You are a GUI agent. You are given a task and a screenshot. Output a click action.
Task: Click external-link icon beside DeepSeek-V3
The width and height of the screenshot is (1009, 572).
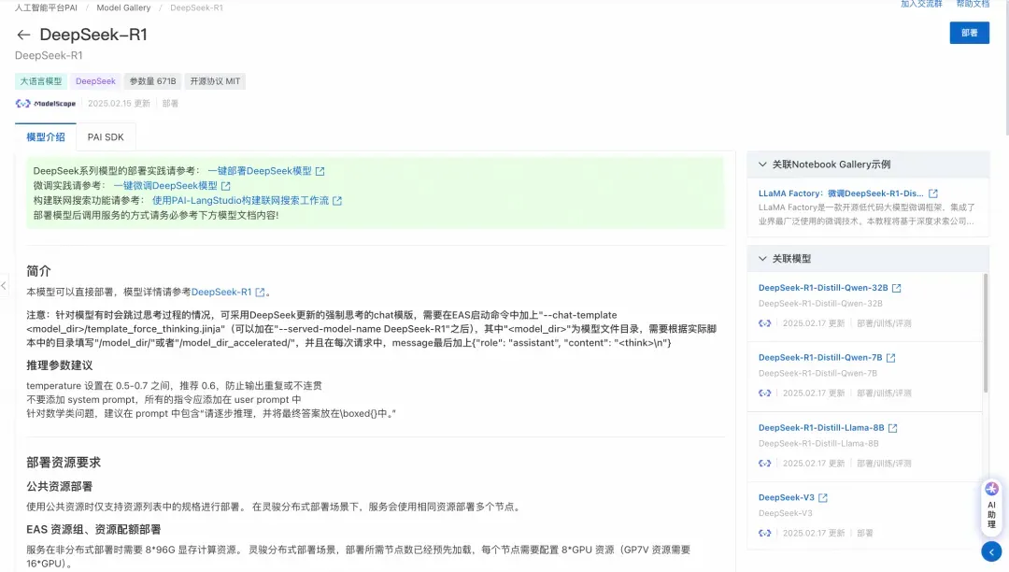pyautogui.click(x=822, y=498)
